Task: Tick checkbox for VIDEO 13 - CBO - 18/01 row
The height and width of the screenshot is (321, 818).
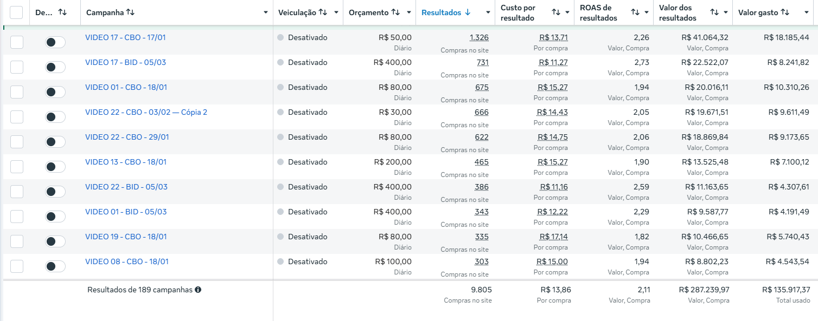Action: pos(17,167)
